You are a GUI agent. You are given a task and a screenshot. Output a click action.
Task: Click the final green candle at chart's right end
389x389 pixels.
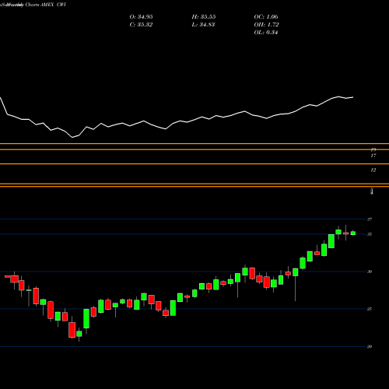tap(353, 233)
